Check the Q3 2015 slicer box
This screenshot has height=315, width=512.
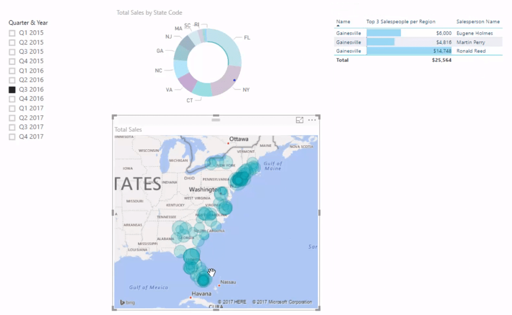[x=12, y=52]
